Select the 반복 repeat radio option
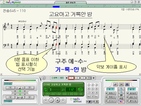 (54, 78)
